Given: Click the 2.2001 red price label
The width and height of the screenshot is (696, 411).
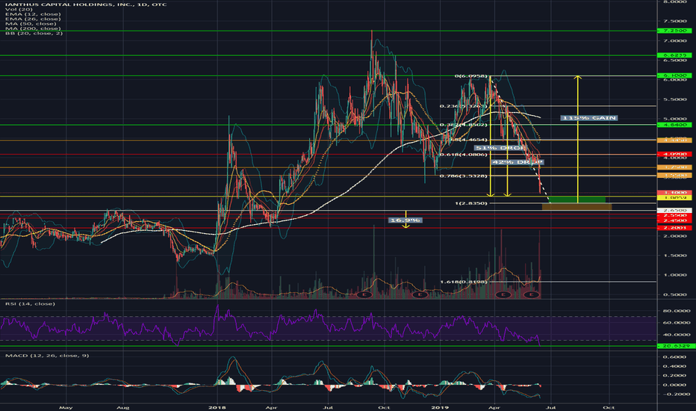Looking at the screenshot, I should 674,228.
